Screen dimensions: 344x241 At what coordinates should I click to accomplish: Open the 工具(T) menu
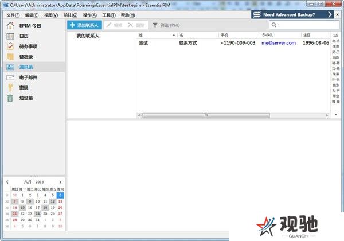coord(109,15)
